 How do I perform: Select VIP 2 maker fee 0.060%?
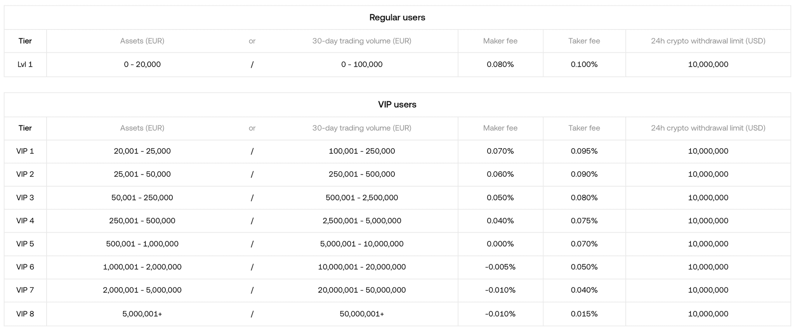[500, 174]
